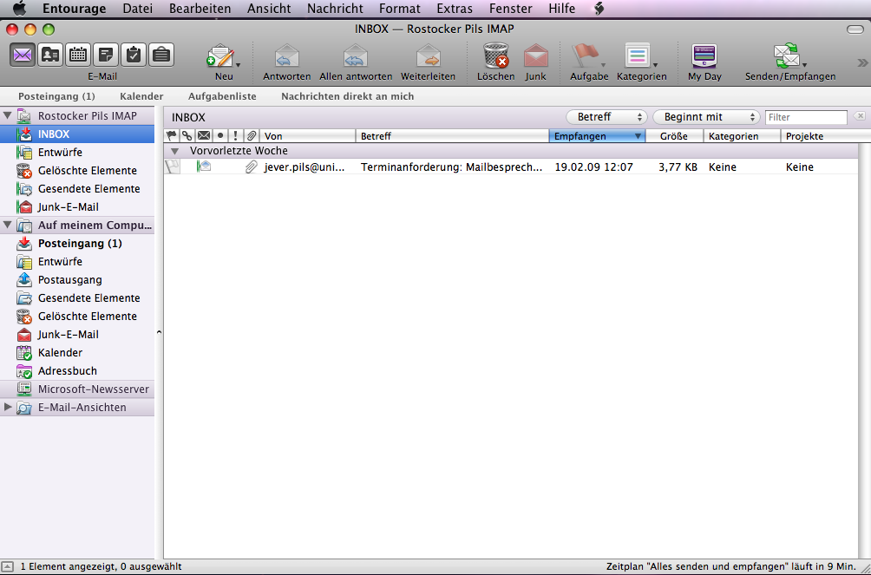Open Kalender in the favorites bar

[x=141, y=96]
